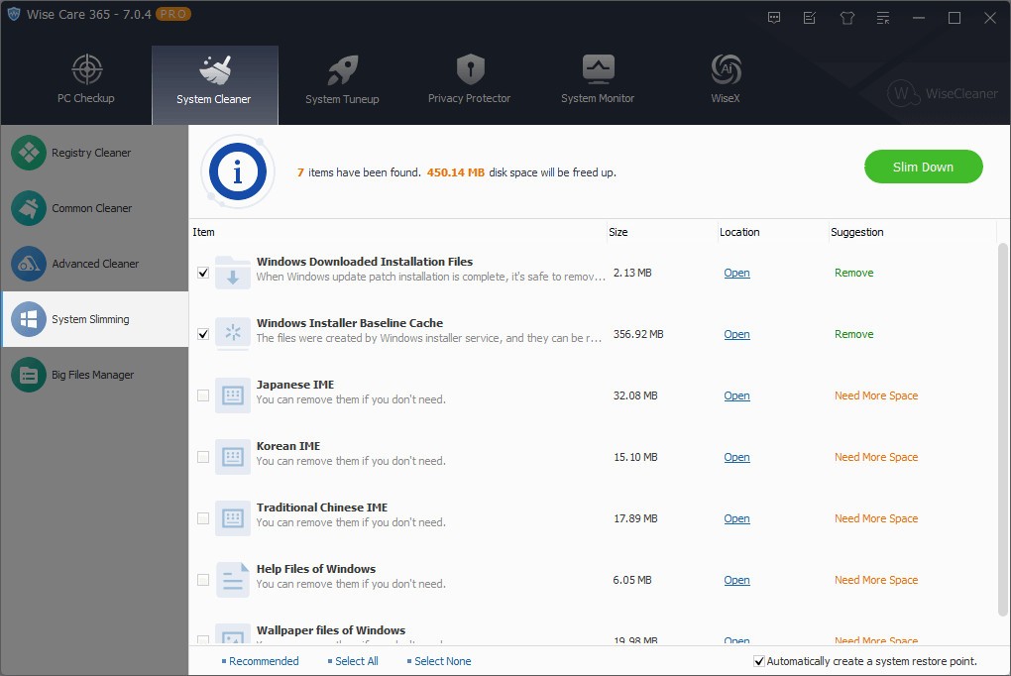
Task: Enable the Japanese IME checkbox
Action: coord(203,395)
